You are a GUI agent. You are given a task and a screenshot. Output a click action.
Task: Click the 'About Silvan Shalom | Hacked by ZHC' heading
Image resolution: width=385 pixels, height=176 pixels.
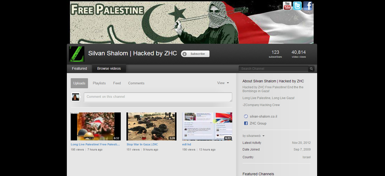click(x=273, y=81)
